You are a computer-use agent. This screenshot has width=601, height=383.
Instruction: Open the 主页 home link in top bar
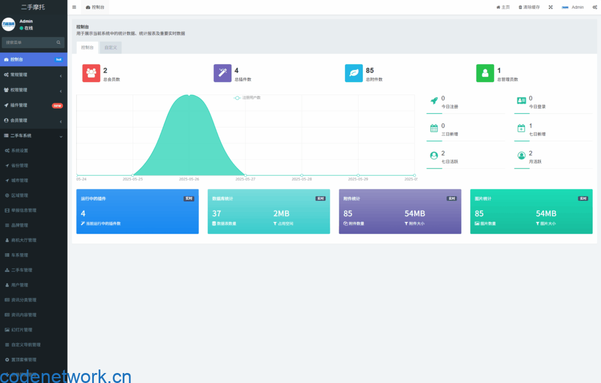click(x=503, y=7)
